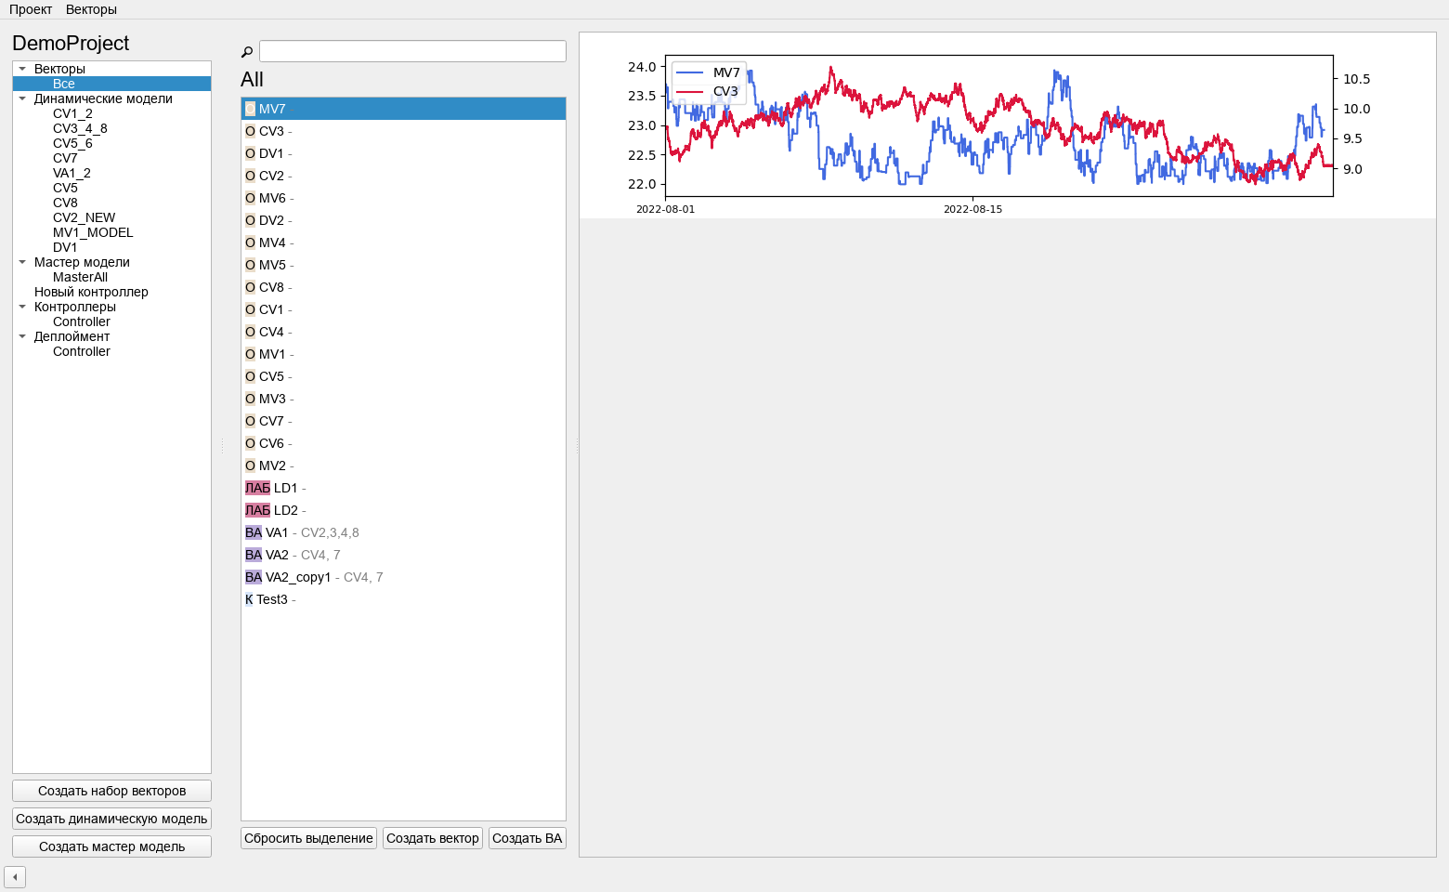Select the CV8 vector in list

403,287
